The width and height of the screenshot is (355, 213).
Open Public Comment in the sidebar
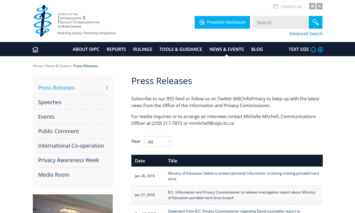click(59, 131)
